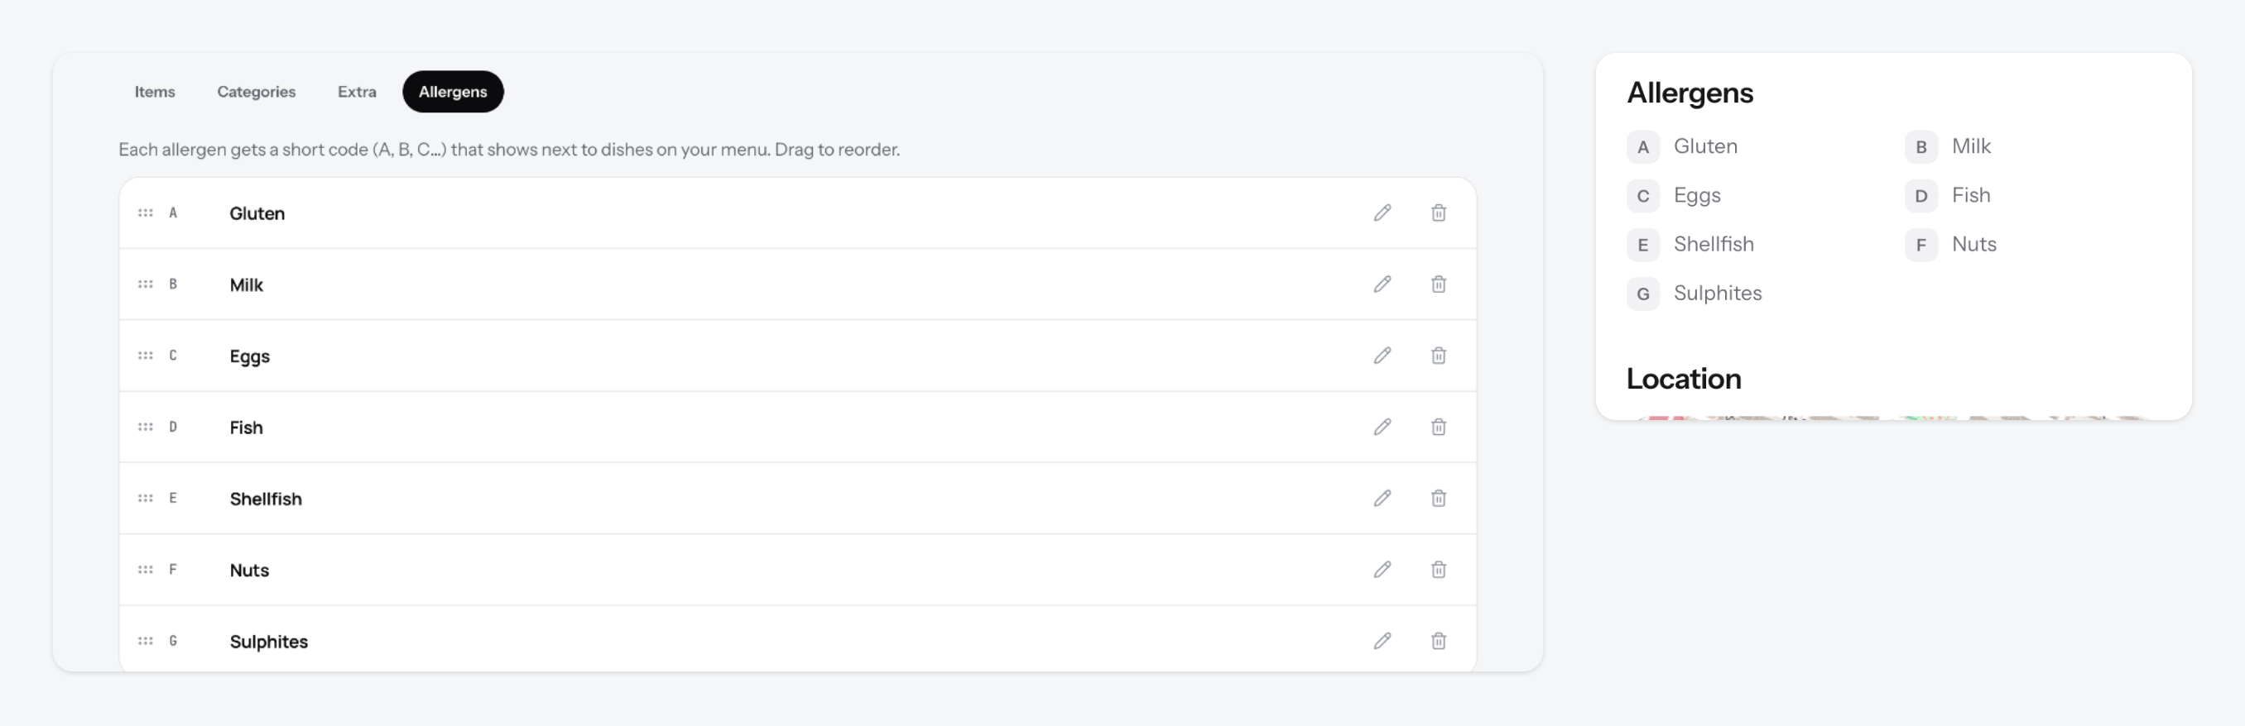The width and height of the screenshot is (2245, 726).
Task: Click the Location map preview
Action: [1893, 418]
